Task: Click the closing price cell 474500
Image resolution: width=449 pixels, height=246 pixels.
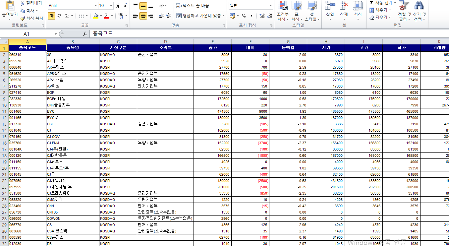Action: 212,111
